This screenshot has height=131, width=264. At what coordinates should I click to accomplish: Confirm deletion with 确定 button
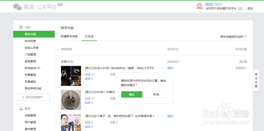pyautogui.click(x=132, y=95)
